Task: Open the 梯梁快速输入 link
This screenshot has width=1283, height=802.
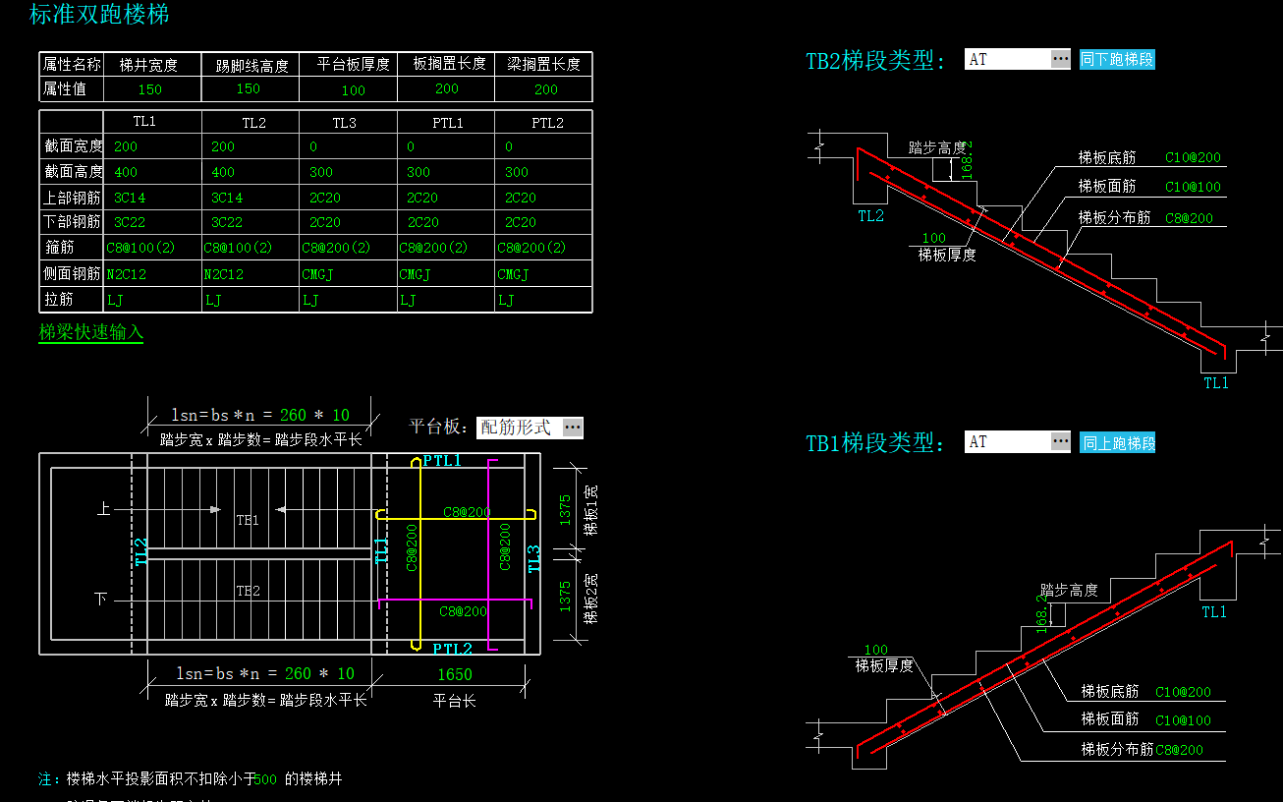Action: tap(91, 332)
